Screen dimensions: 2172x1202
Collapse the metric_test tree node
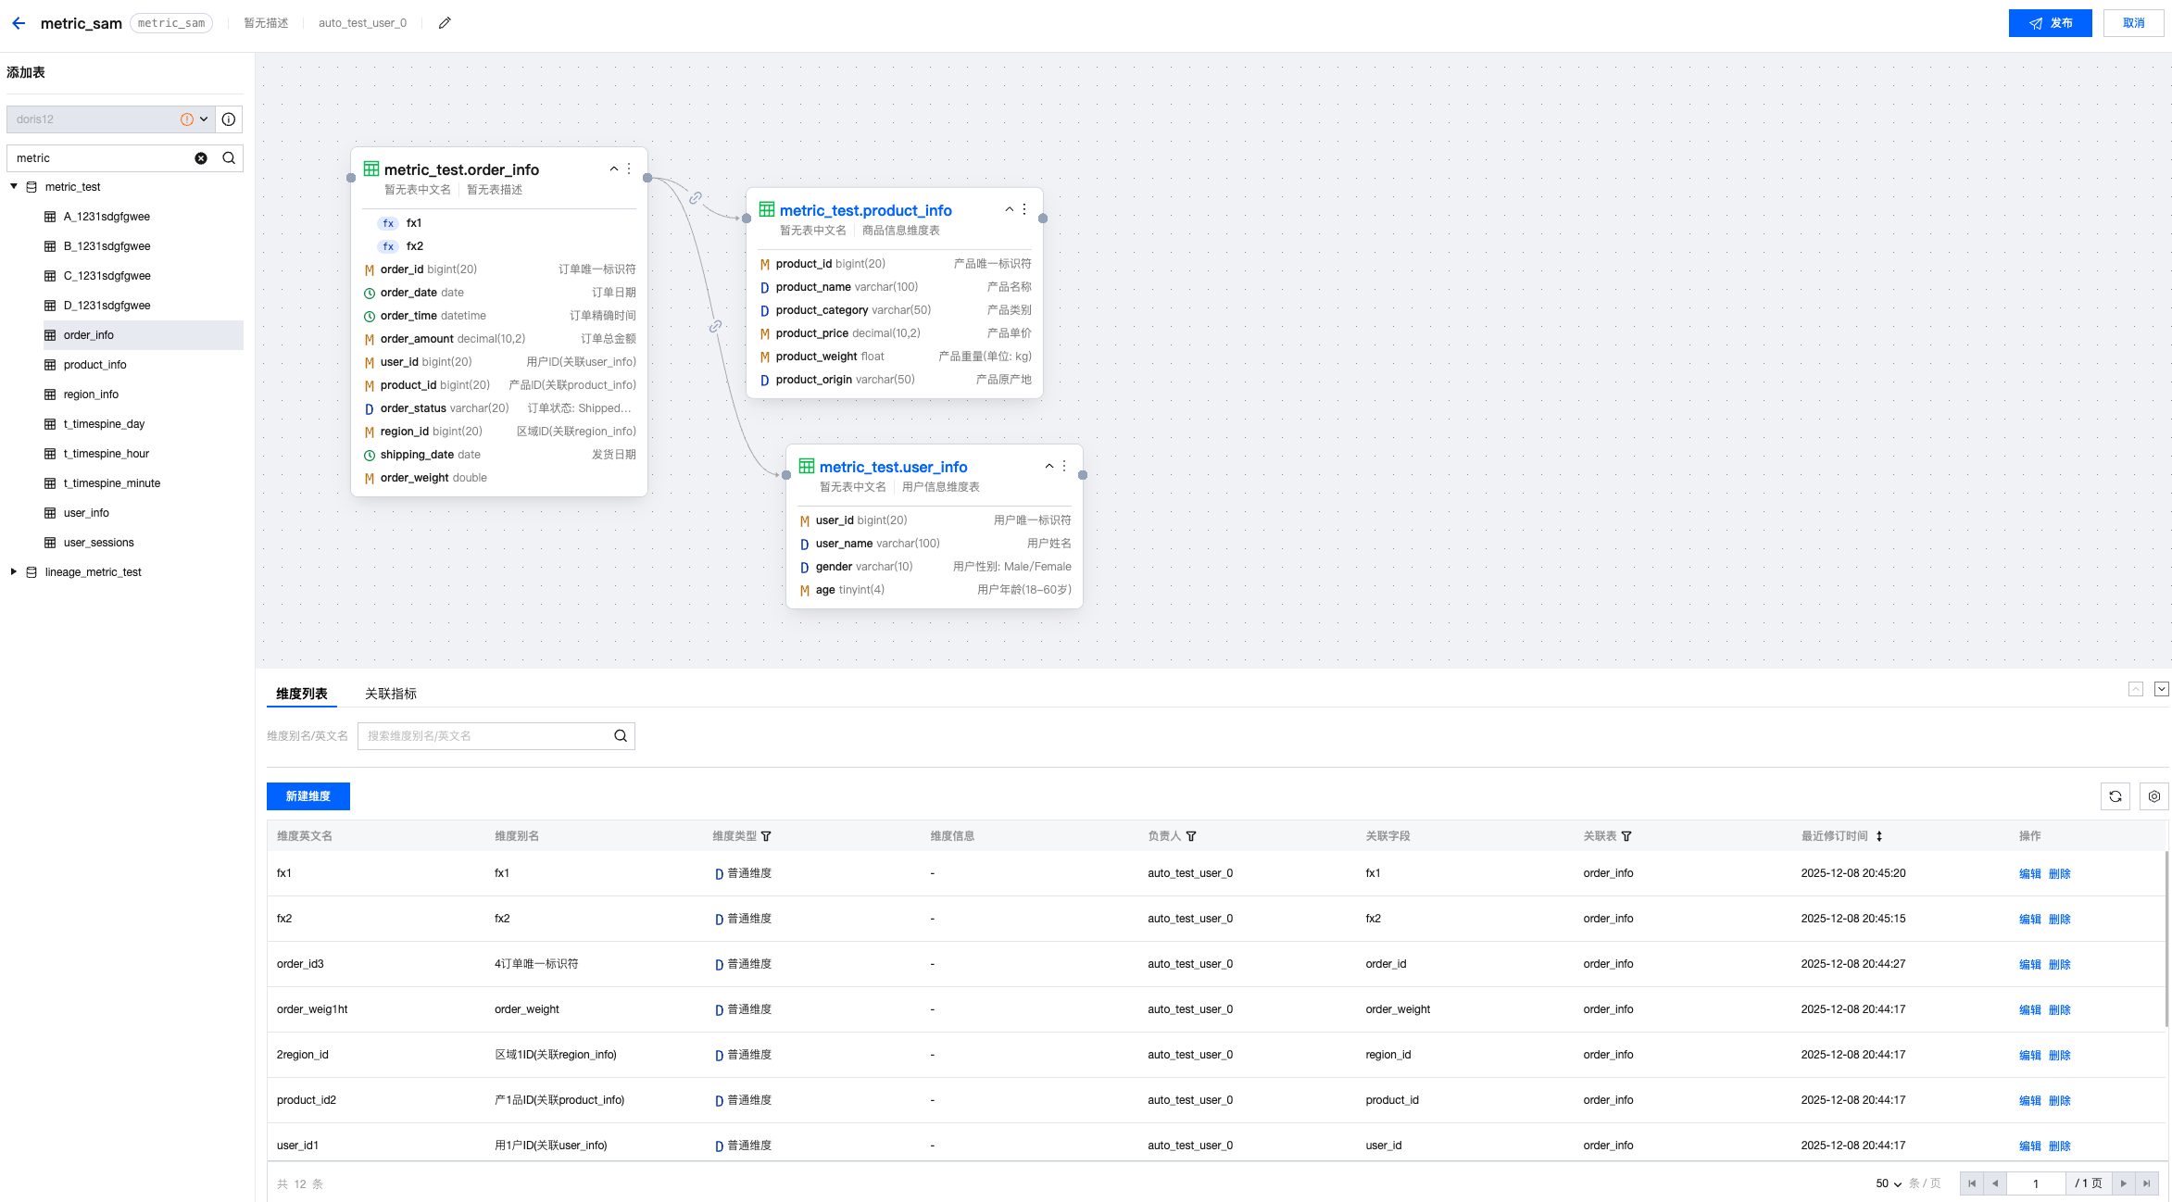14,187
